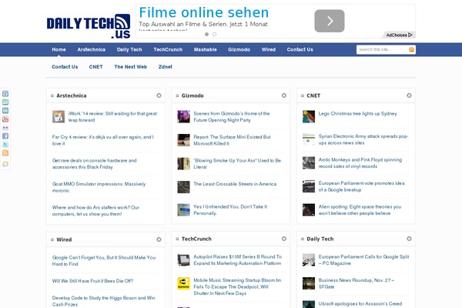
Task: Open 'Arctic Monkeys and Pink Floyd' article
Action: pos(360,163)
